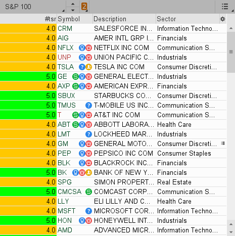
Task: Click the lightbulb icon on T row
Action: coord(82,115)
